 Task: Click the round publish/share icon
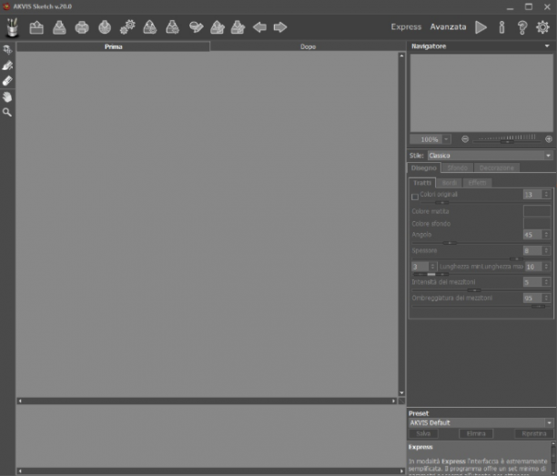pyautogui.click(x=105, y=27)
